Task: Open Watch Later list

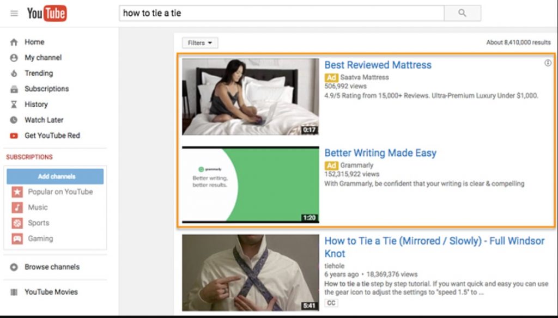Action: pos(44,120)
